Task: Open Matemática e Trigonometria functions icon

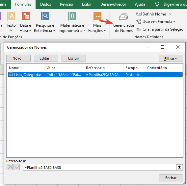Action: (x=72, y=16)
